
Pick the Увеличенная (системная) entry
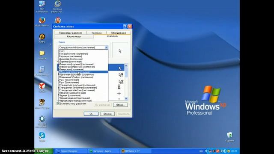click(83, 93)
